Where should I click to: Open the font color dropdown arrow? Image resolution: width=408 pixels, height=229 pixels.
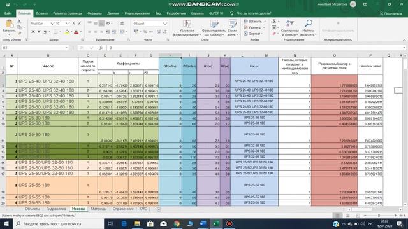click(81, 32)
